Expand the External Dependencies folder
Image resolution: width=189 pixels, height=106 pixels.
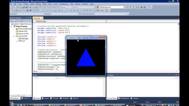pos(14,29)
